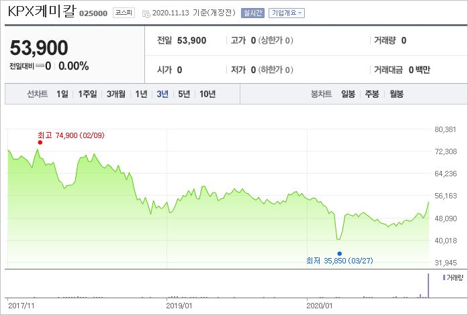
Task: Select the 1일 line chart period
Action: (x=62, y=94)
